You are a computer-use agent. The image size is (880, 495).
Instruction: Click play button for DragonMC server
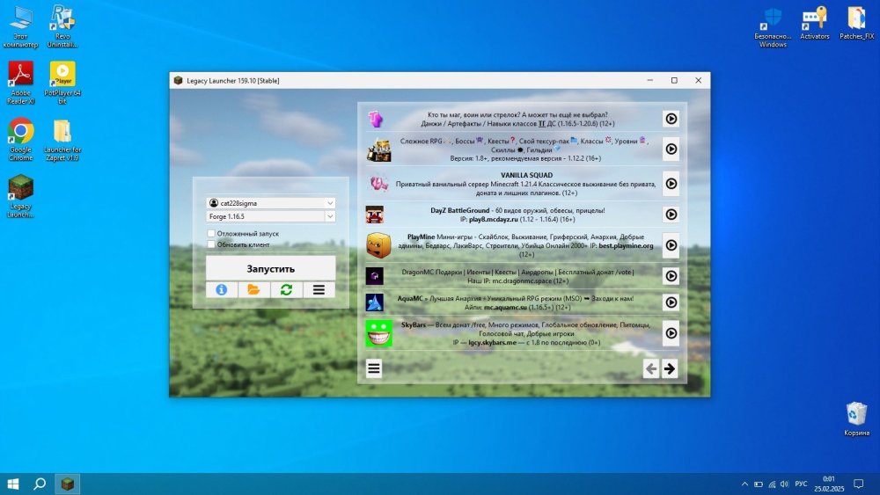671,276
